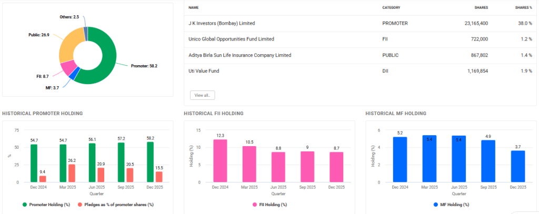Toggle FII Holding (%) legend item
The height and width of the screenshot is (214, 539).
(269, 204)
